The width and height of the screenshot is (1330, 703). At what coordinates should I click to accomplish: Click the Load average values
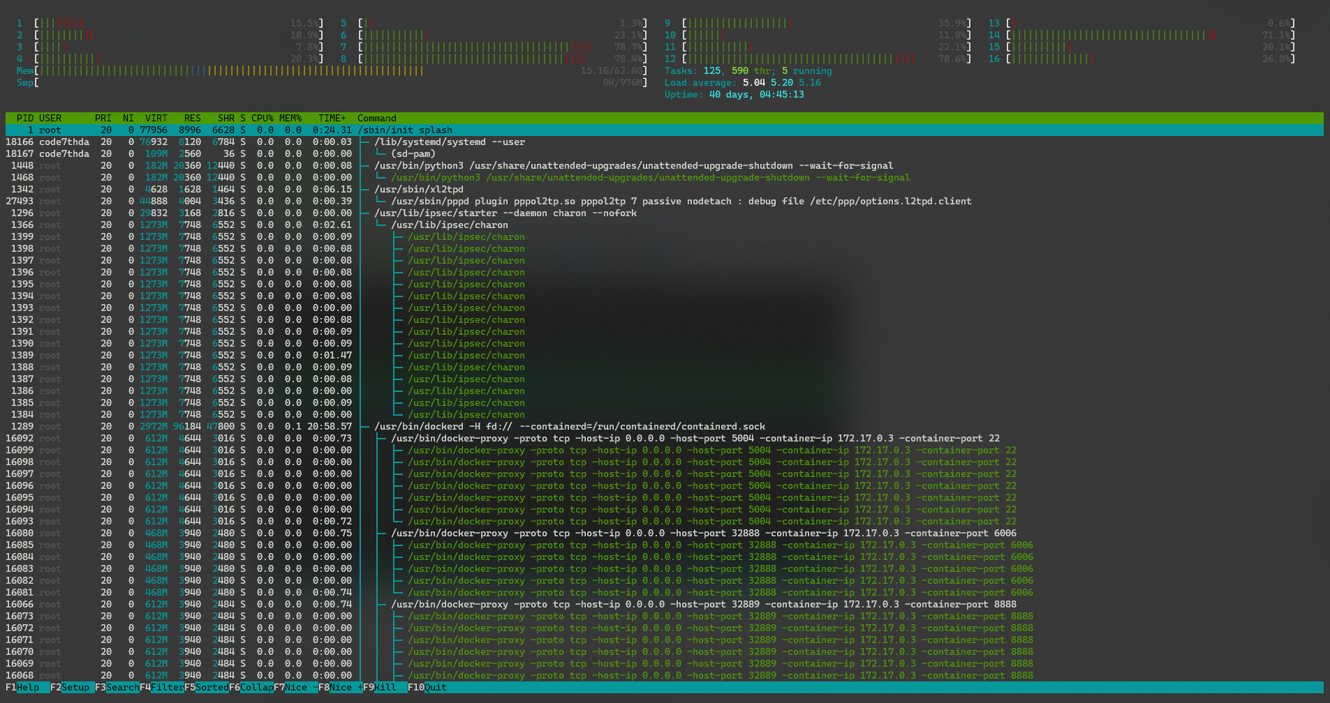tap(782, 82)
